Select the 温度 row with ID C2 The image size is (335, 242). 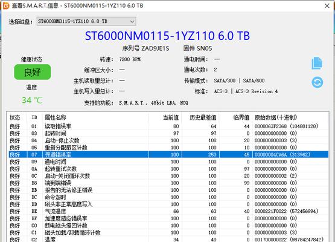pos(168,239)
